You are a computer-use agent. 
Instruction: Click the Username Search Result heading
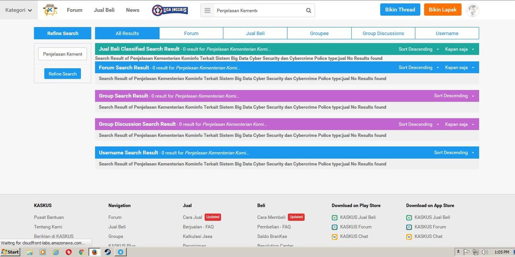tap(128, 153)
